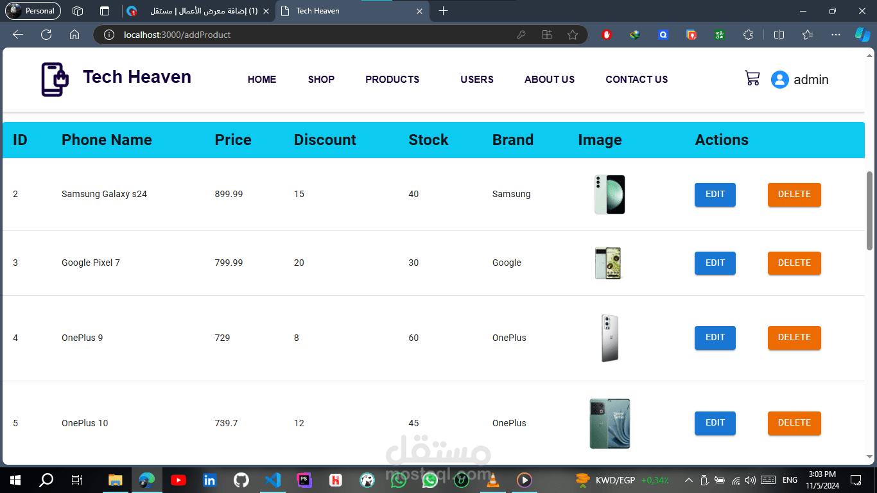Viewport: 877px width, 493px height.
Task: Click the Tech Heaven phone logo
Action: point(55,80)
